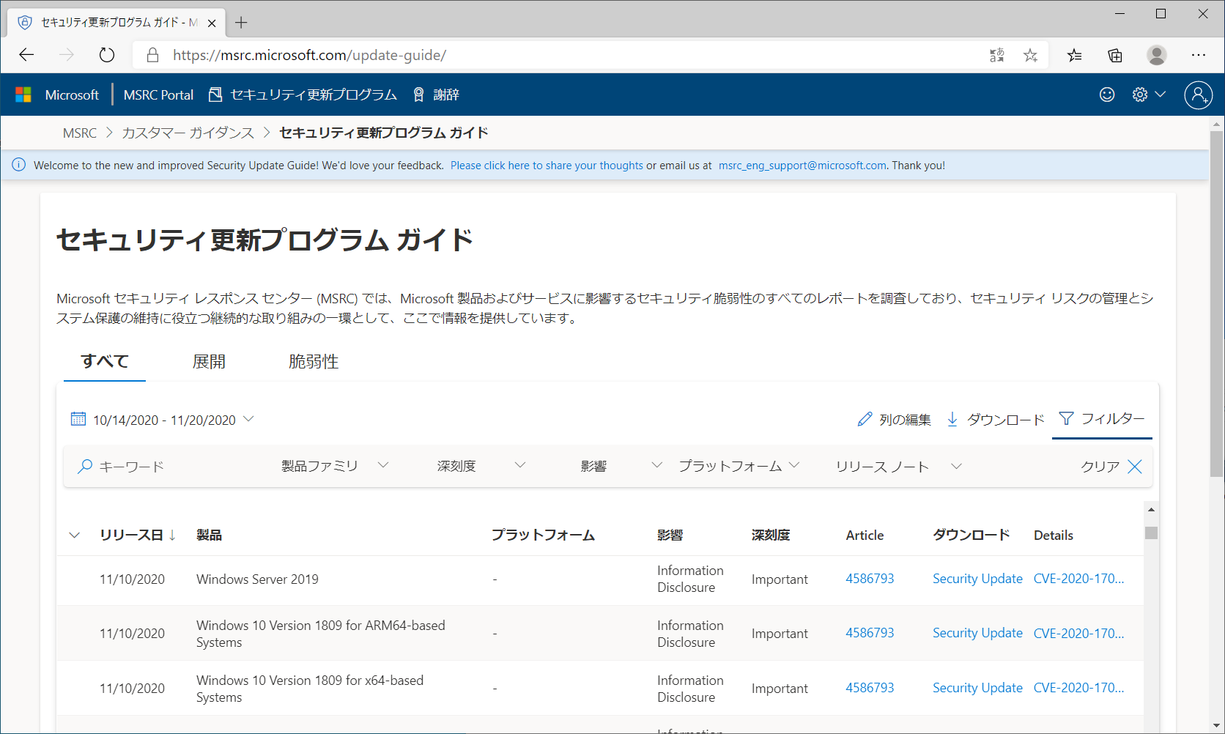Click the browser back arrow

pos(26,55)
